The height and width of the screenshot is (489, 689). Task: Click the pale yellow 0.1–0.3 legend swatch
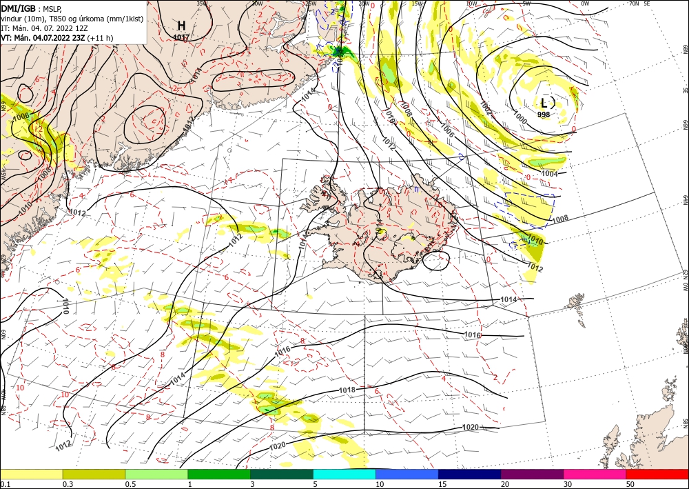pos(31,474)
